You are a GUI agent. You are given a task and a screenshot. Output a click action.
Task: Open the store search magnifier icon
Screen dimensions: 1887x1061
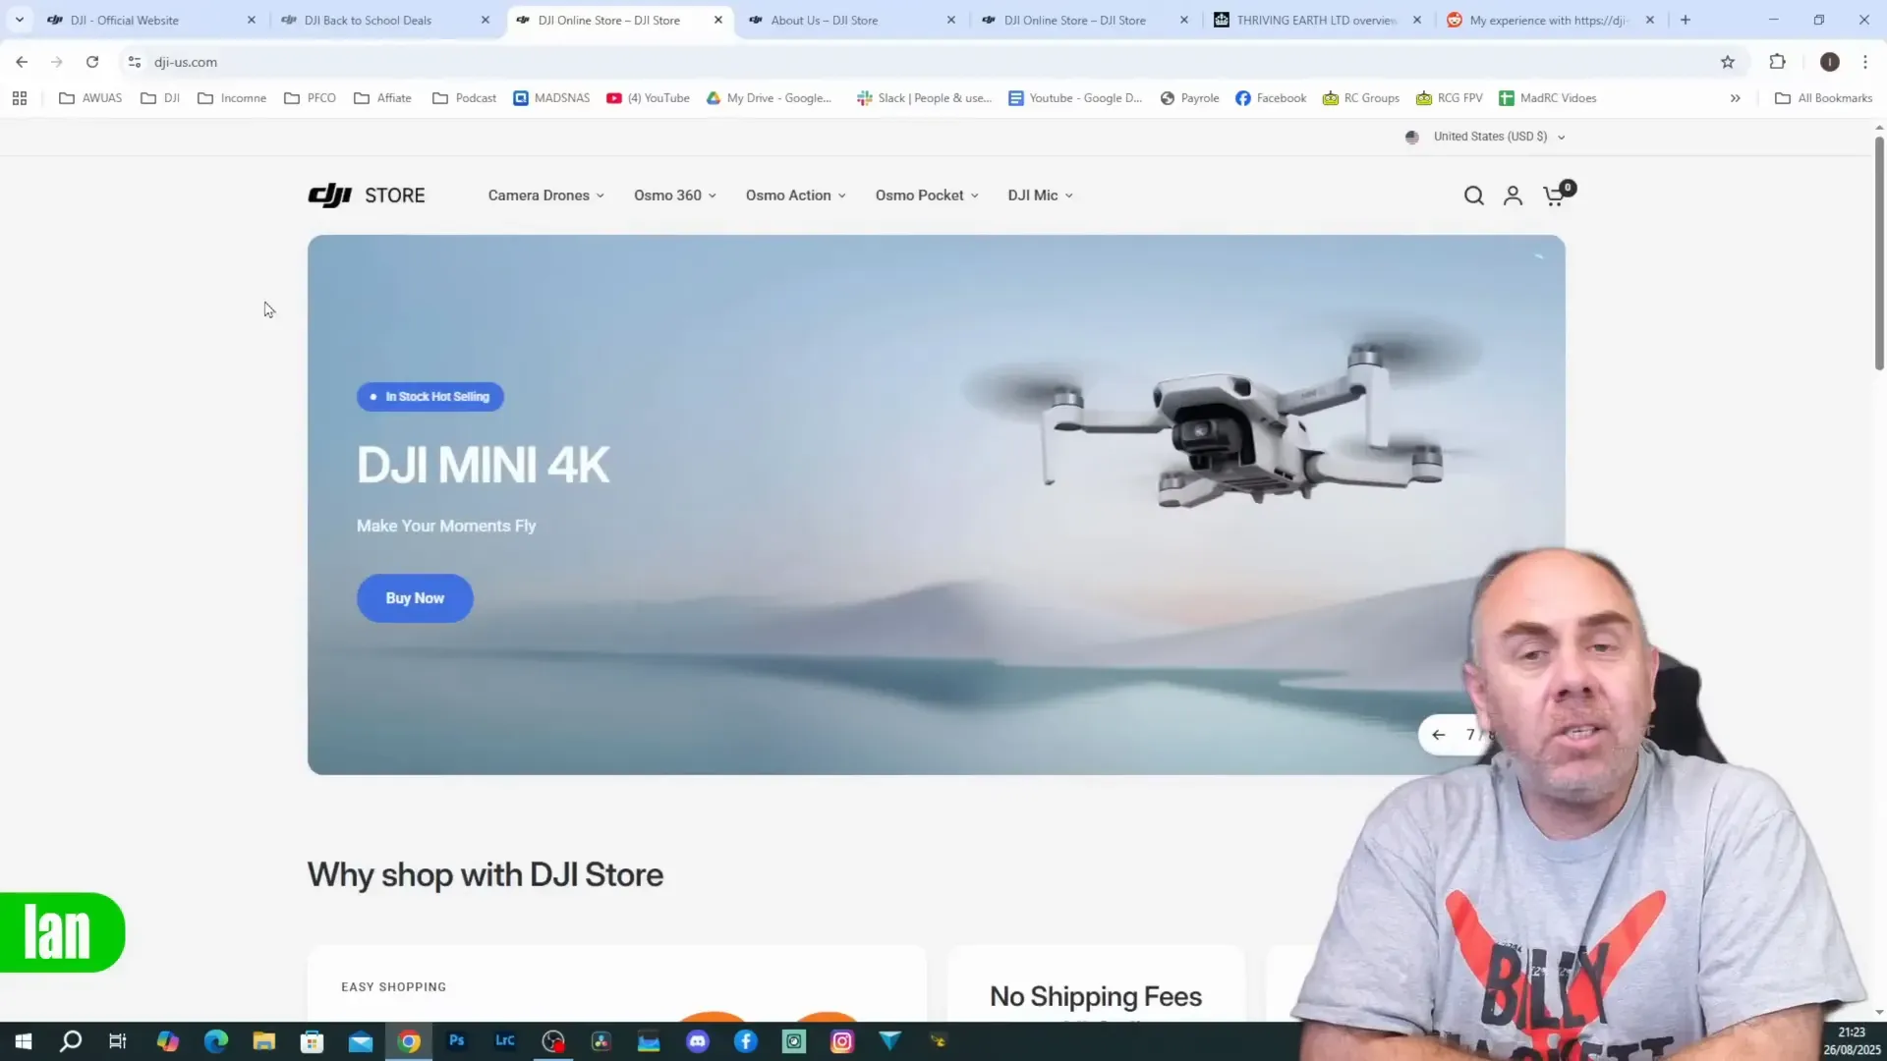click(1473, 195)
